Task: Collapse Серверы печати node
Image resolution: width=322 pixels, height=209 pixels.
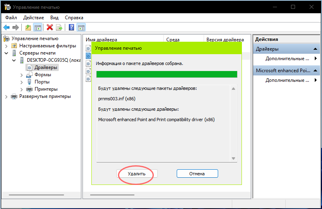Action: click(x=6, y=53)
